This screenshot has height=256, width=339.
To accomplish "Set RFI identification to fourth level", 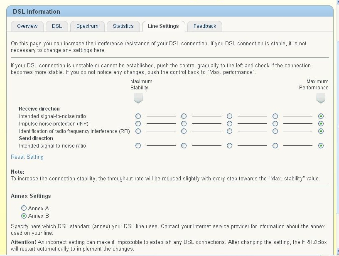I will (x=275, y=131).
